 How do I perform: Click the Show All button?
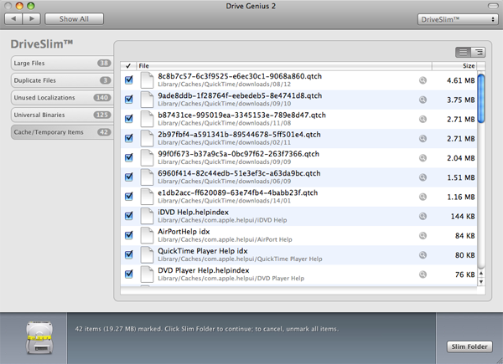74,19
